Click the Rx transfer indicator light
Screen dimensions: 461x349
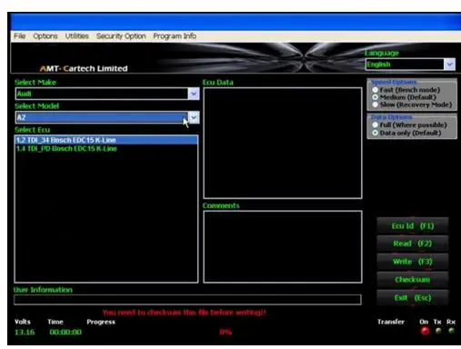pos(451,331)
